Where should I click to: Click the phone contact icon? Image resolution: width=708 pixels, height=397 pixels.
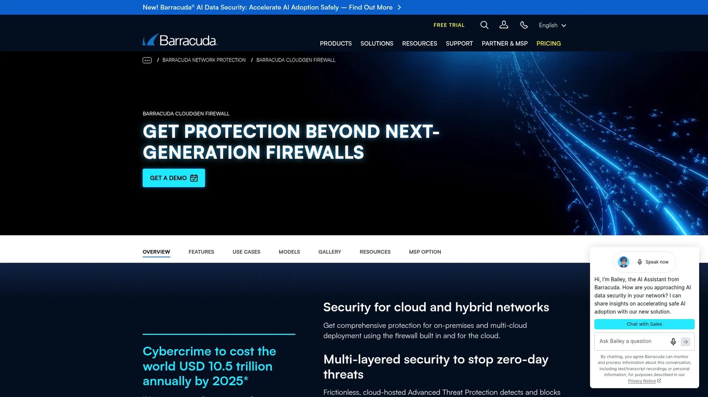point(524,25)
